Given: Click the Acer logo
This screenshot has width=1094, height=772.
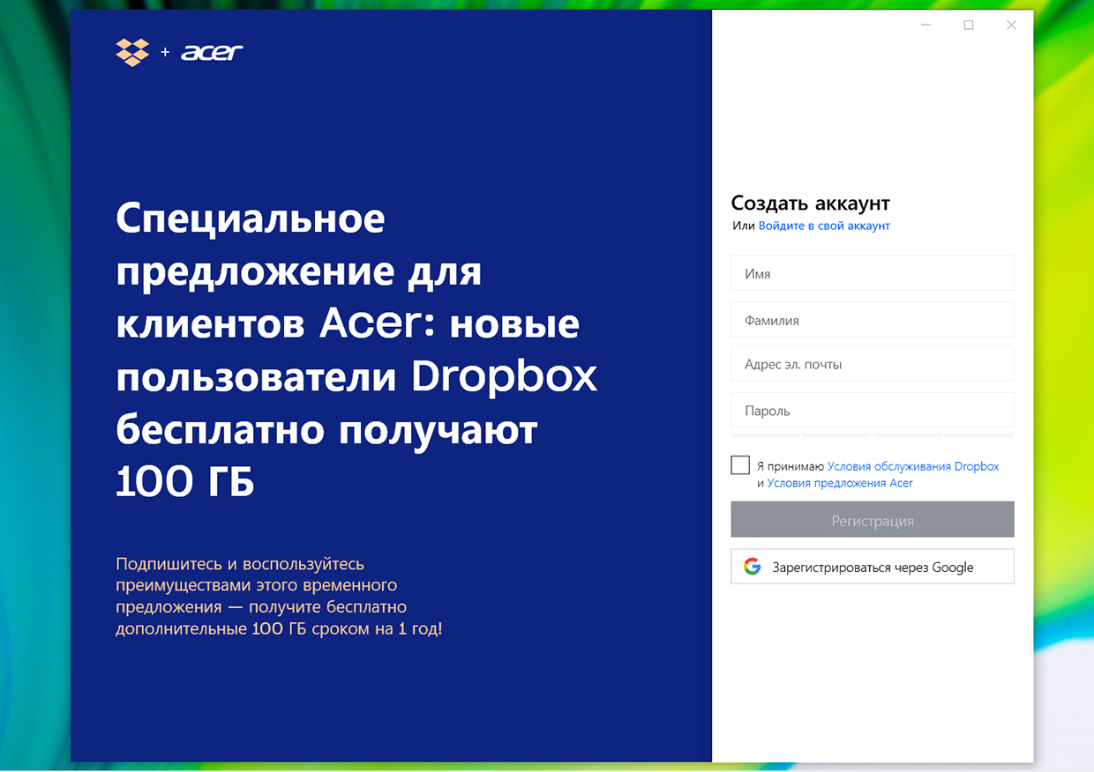Looking at the screenshot, I should (x=212, y=52).
